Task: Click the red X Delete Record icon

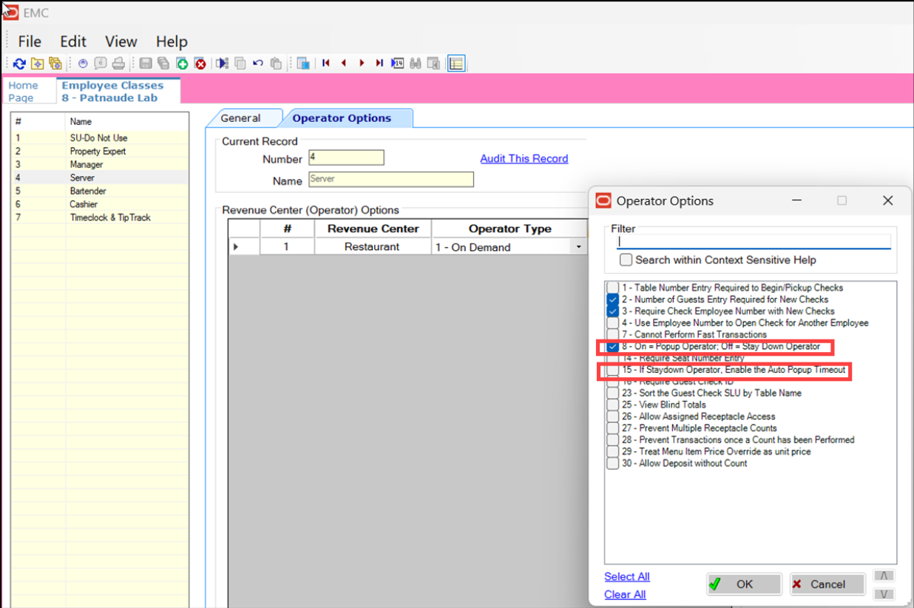Action: [x=200, y=64]
